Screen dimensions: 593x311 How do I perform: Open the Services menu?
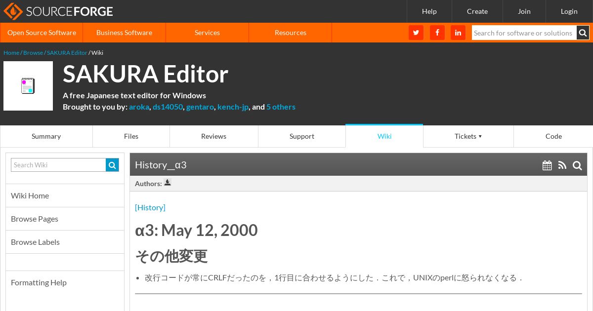(207, 33)
